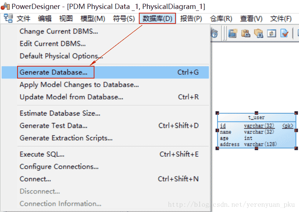Click the address column in t_user table
Image resolution: width=299 pixels, height=212 pixels.
tap(230, 144)
